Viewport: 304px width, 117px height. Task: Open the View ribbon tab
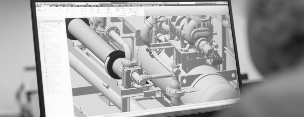(100, 6)
